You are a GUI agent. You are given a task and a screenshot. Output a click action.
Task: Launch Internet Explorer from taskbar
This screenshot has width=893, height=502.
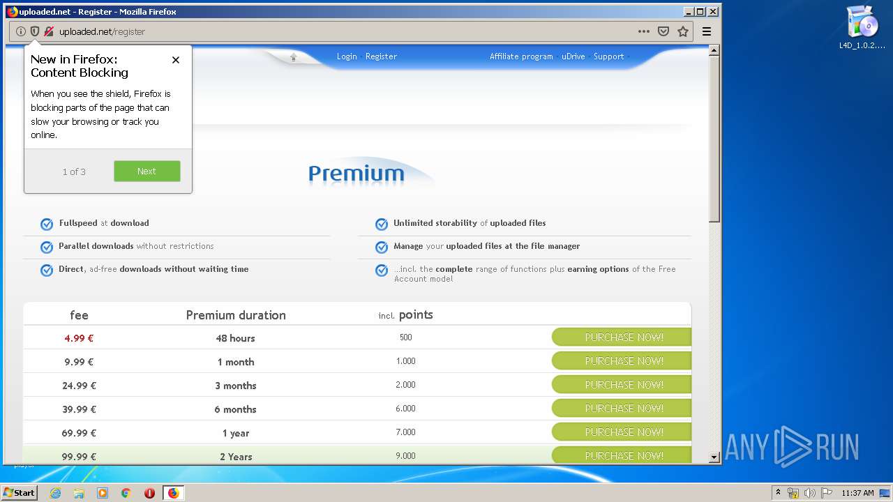[x=55, y=493]
